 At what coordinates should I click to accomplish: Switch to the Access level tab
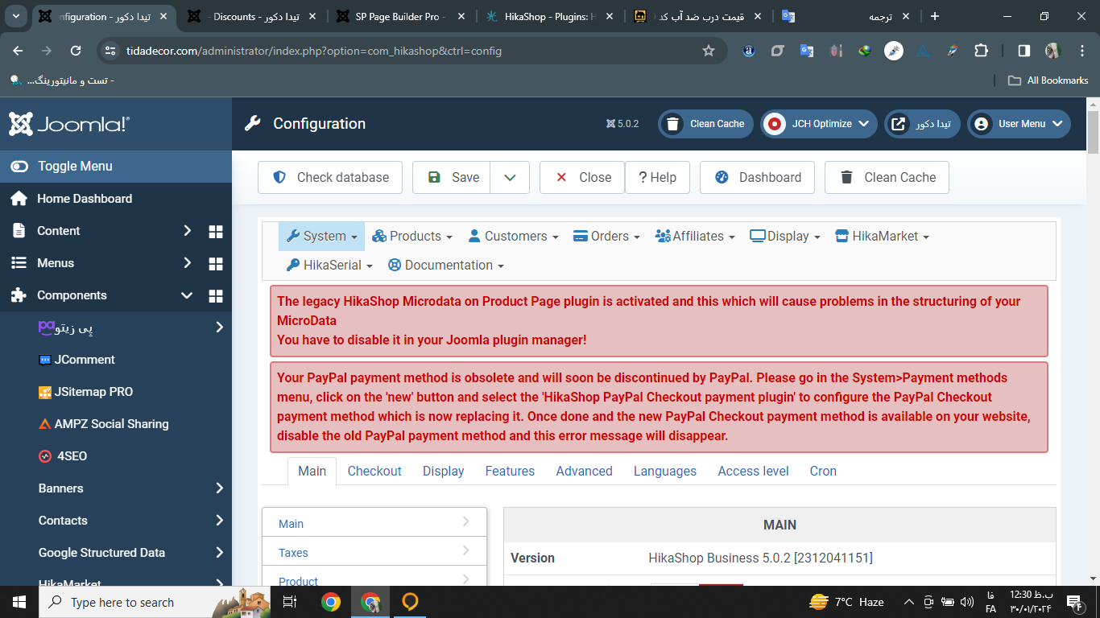coord(754,472)
